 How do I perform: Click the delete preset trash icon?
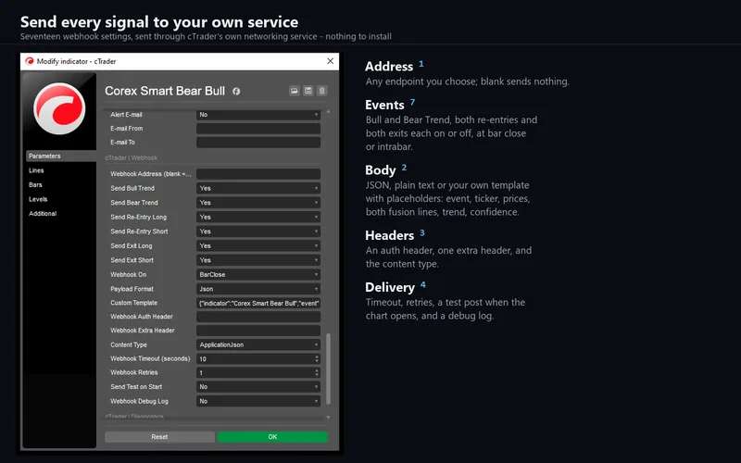[x=321, y=91]
